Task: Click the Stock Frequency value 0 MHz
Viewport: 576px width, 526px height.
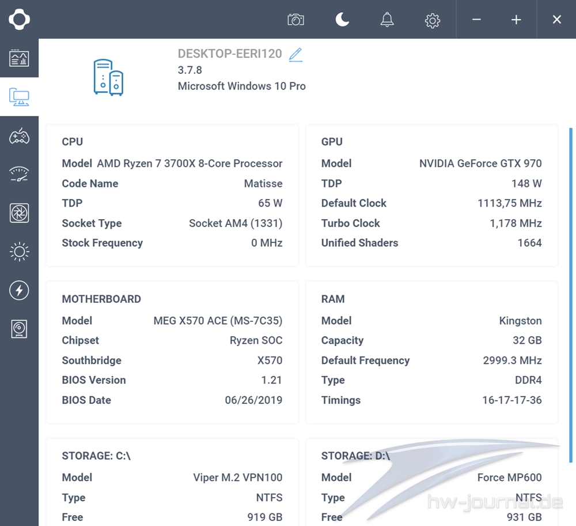Action: 267,243
